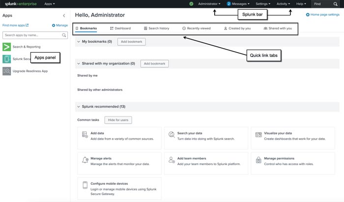Collapse the My bookmarks (0) section
This screenshot has width=344, height=202.
click(x=78, y=41)
